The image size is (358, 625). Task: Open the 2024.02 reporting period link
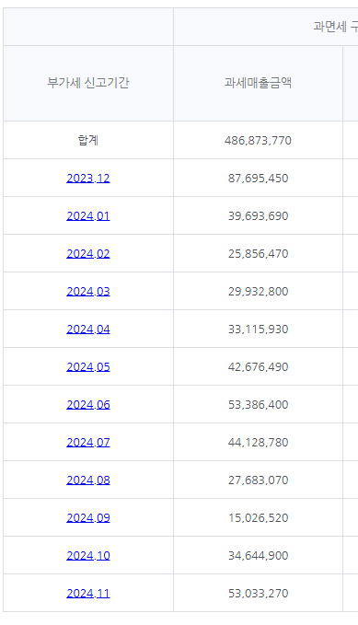pyautogui.click(x=88, y=253)
